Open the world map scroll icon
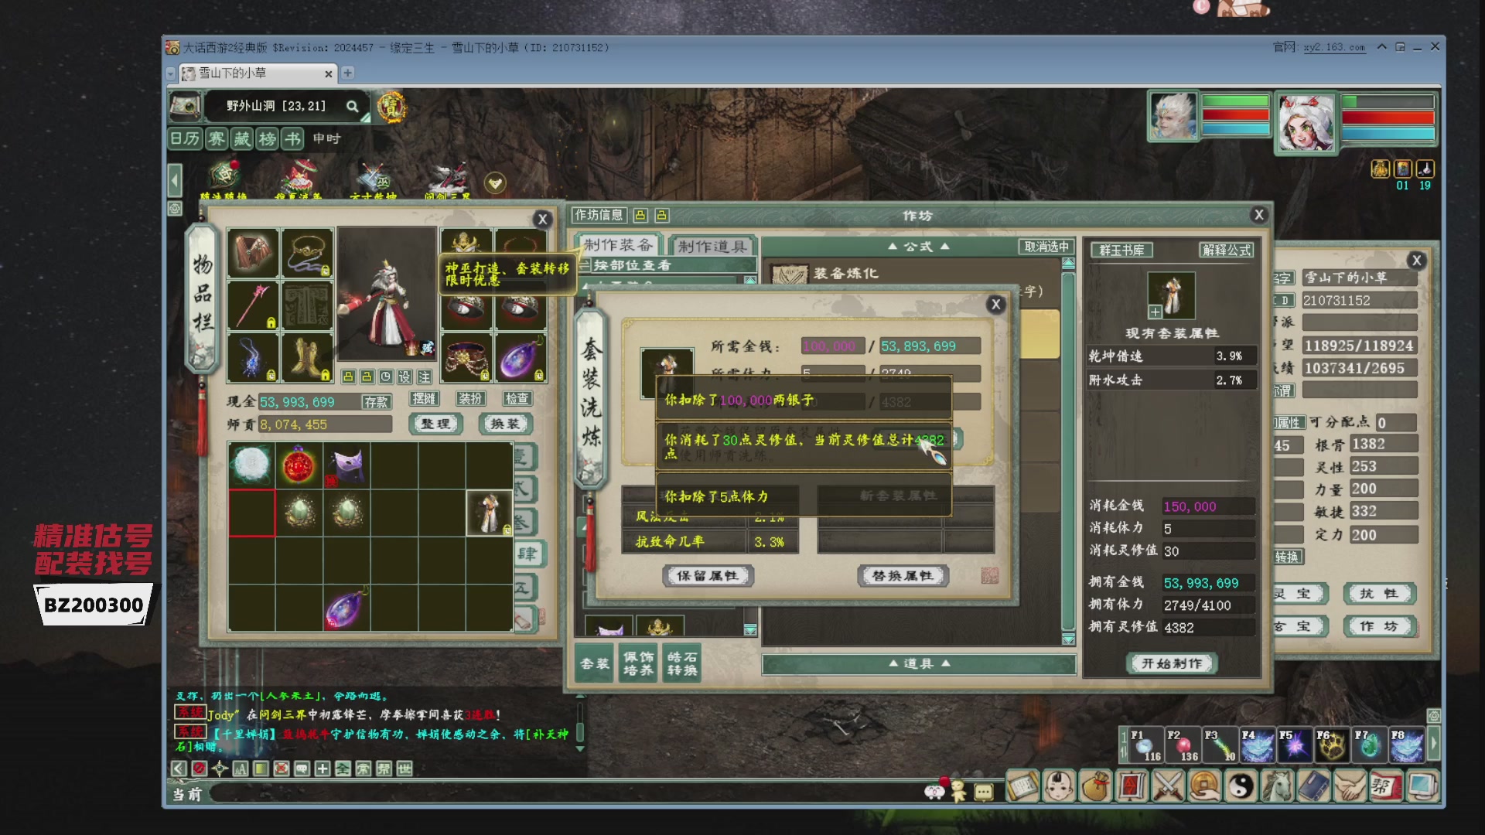 click(186, 106)
